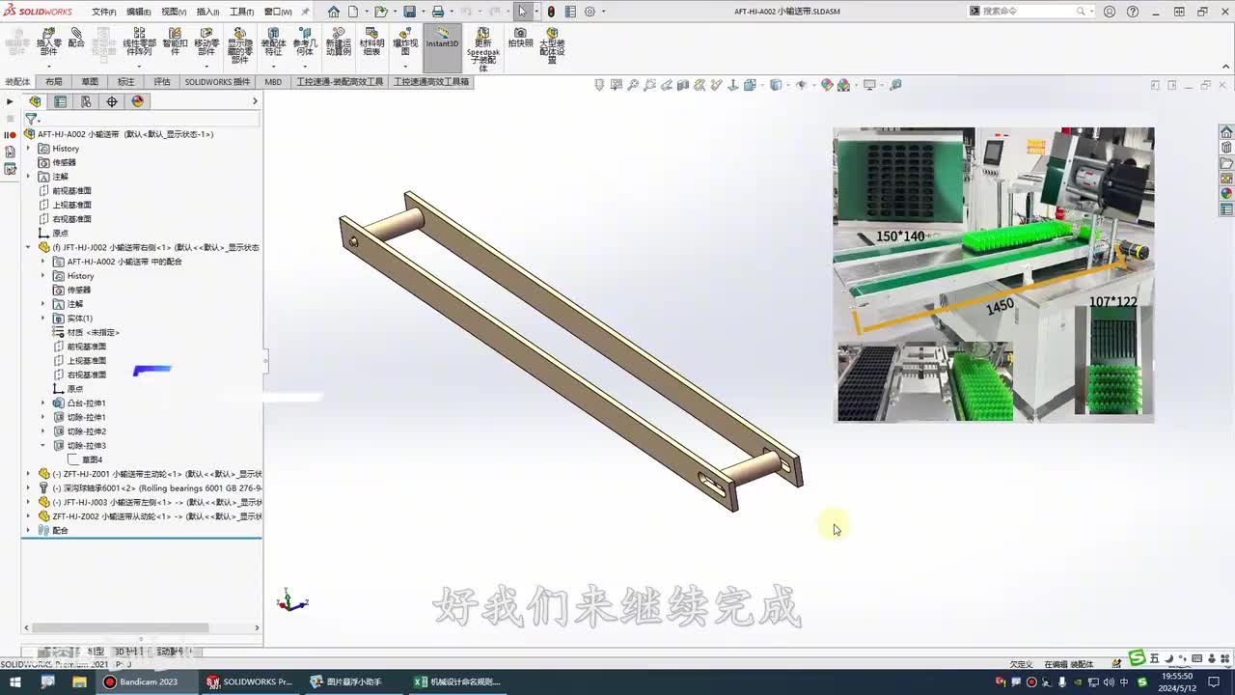The image size is (1235, 695).
Task: Open the PropertyManager panel tab
Action: click(x=61, y=101)
